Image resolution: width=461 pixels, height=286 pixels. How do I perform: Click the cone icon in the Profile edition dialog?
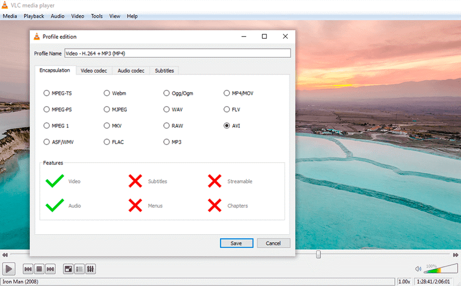tap(37, 36)
